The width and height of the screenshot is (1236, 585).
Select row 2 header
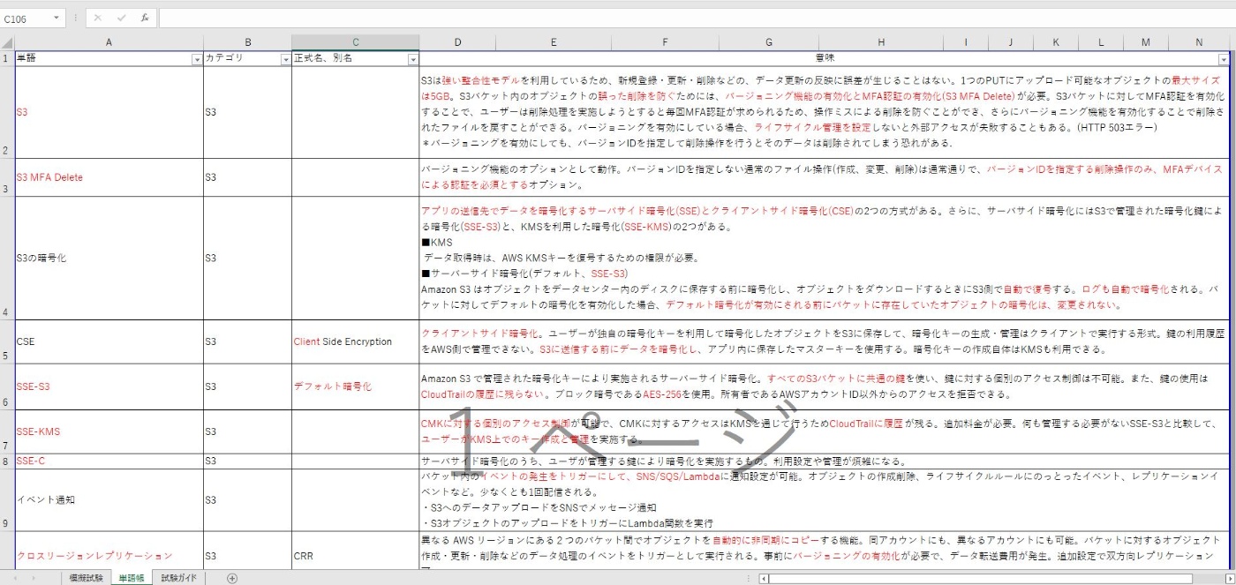[x=7, y=112]
